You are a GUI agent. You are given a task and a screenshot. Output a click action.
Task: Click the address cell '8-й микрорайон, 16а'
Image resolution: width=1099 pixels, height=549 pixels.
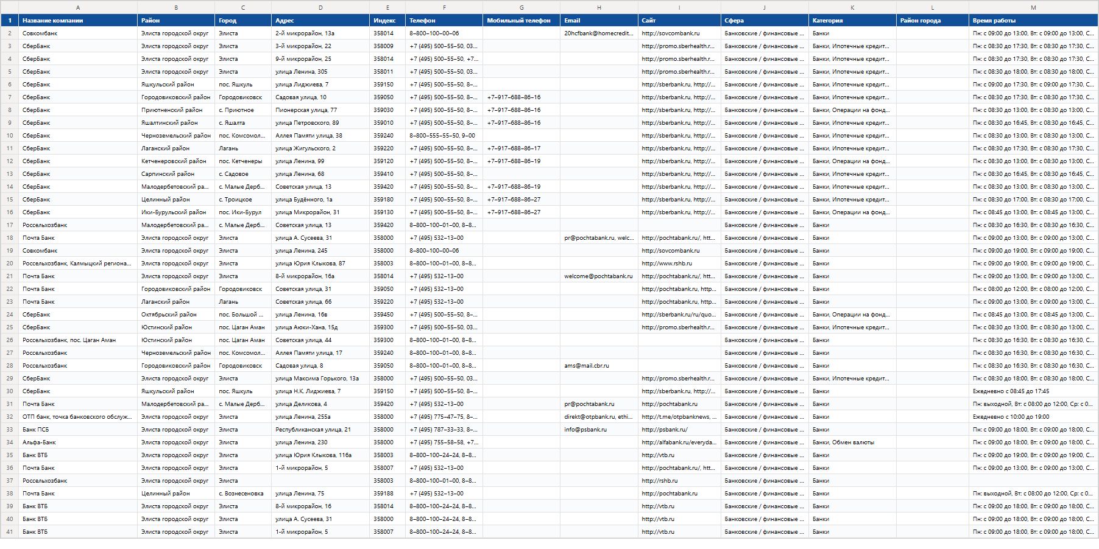tap(320, 276)
